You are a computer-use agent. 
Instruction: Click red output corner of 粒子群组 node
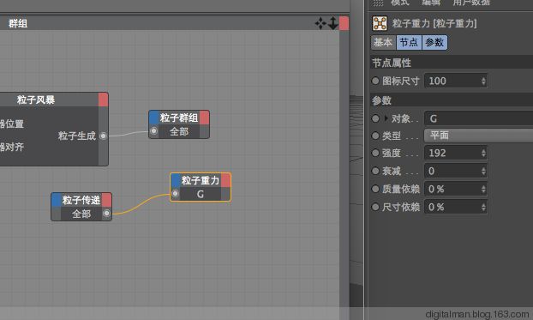pos(204,118)
